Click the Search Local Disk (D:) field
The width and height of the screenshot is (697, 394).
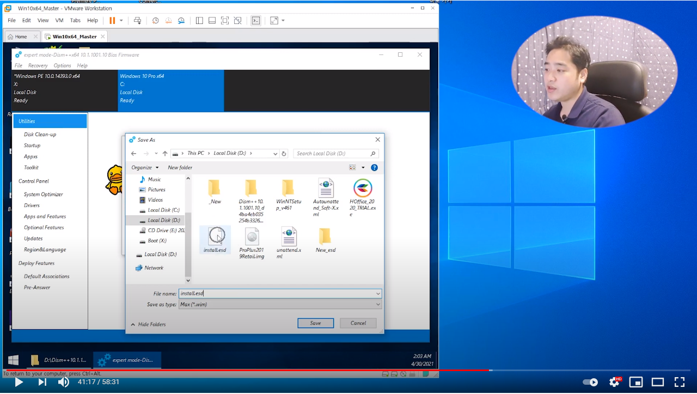coord(335,154)
